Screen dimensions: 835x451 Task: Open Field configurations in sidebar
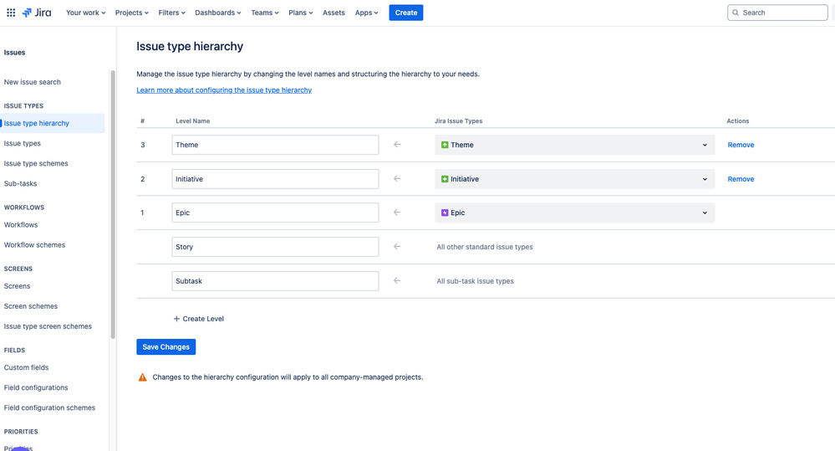point(36,387)
